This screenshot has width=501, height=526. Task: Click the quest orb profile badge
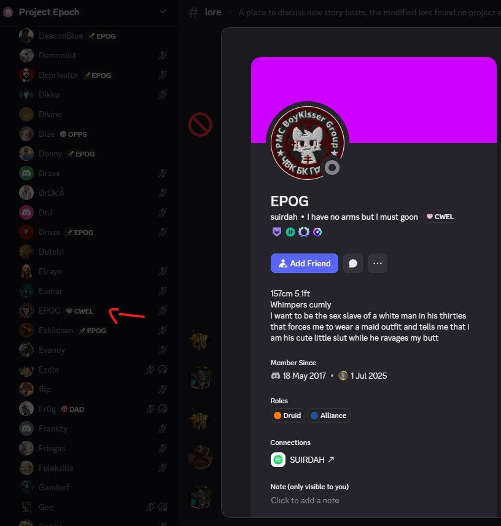click(317, 232)
